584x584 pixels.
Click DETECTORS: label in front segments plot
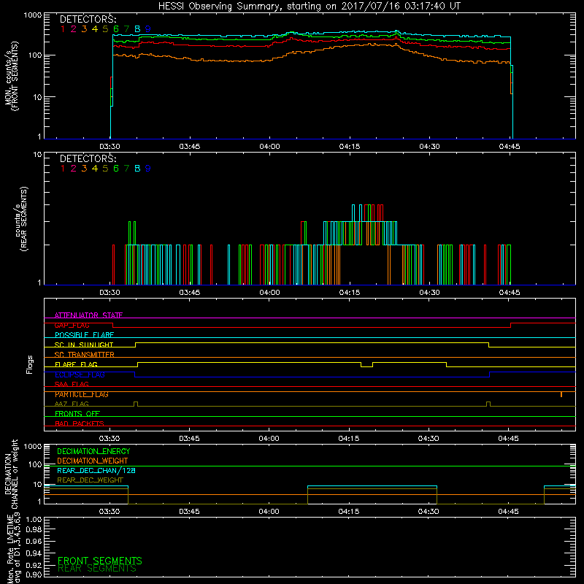88,20
